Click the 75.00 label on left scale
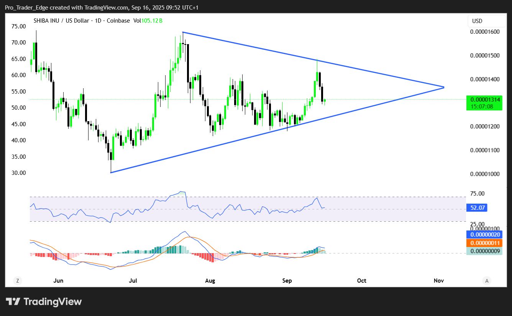Image resolution: width=512 pixels, height=316 pixels. 19,26
